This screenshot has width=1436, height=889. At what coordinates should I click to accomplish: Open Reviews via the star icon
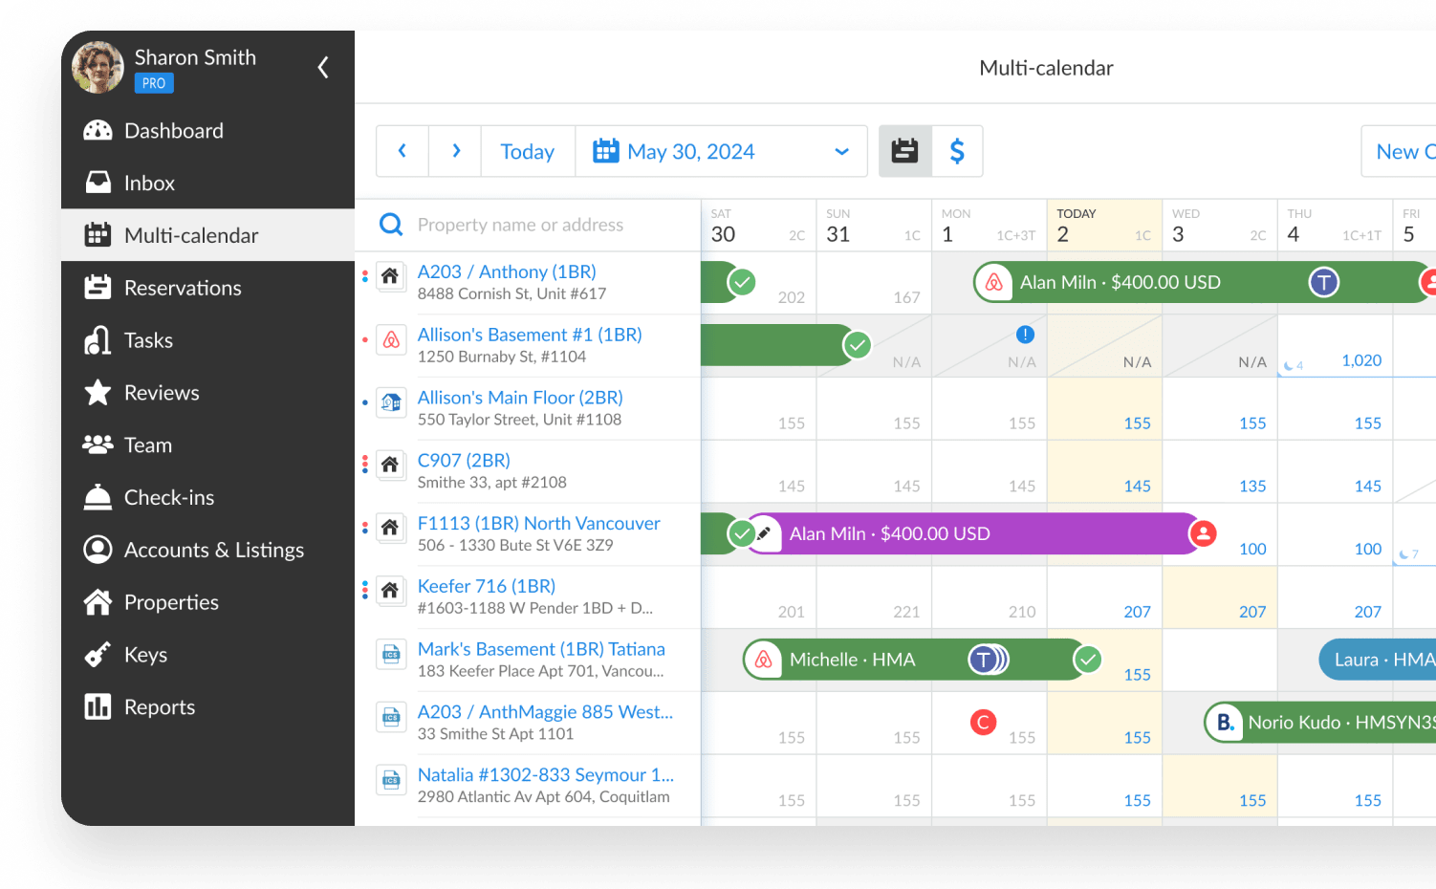click(x=98, y=392)
